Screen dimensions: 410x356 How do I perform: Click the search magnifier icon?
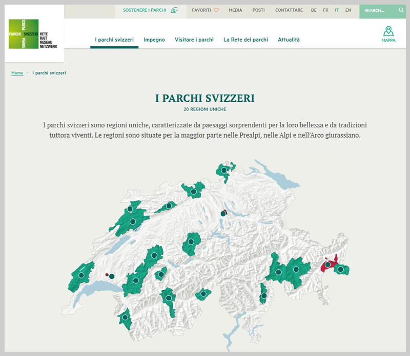401,10
